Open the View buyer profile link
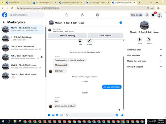 [x=94, y=52]
